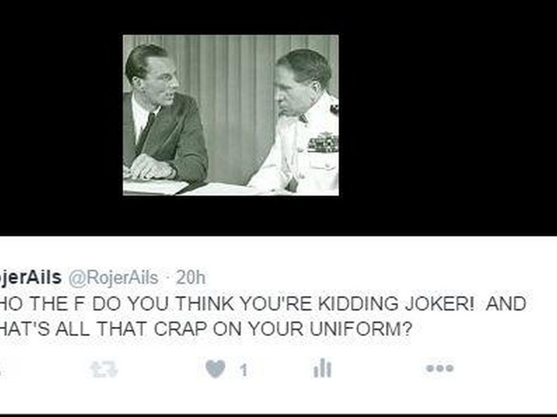Image resolution: width=557 pixels, height=417 pixels.
Task: Click the black area left of the photo
Action: pyautogui.click(x=61, y=117)
